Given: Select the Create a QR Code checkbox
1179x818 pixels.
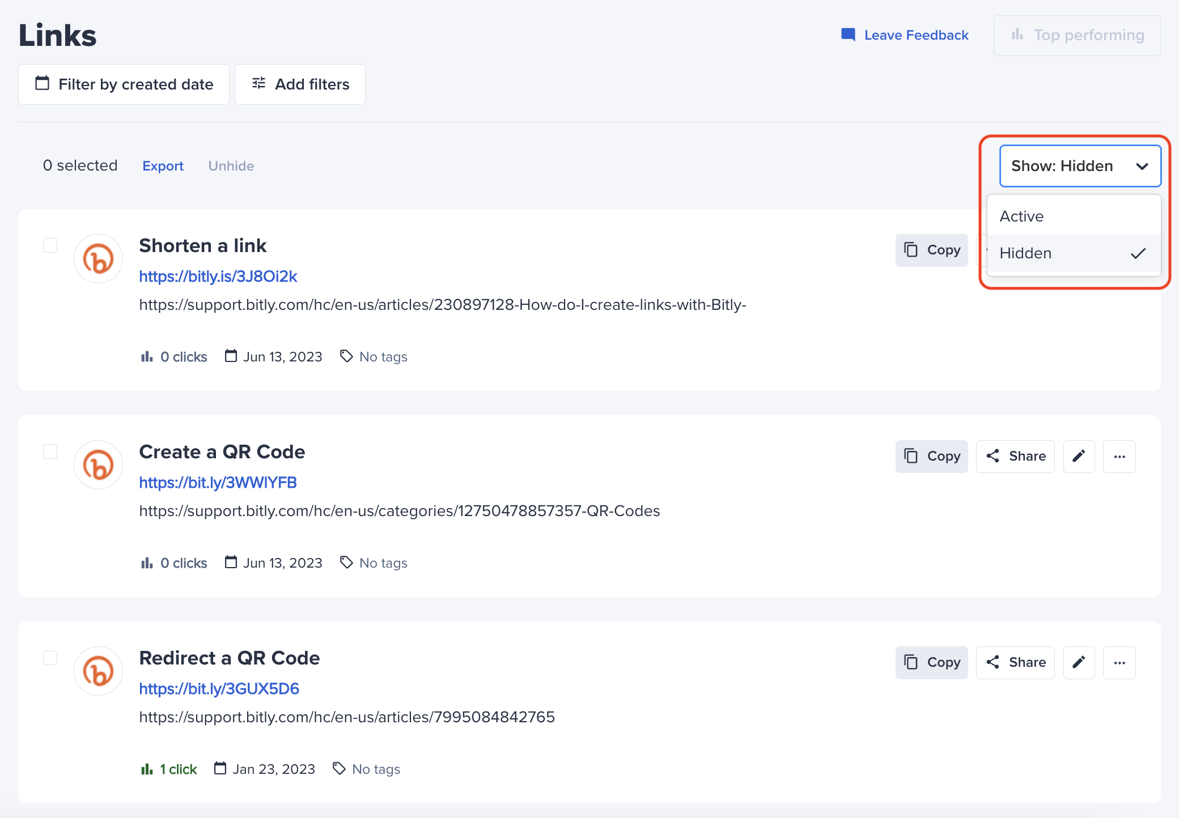Looking at the screenshot, I should click(x=50, y=451).
